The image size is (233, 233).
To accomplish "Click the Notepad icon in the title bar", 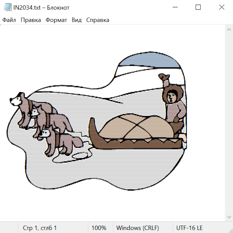I will click(8, 7).
